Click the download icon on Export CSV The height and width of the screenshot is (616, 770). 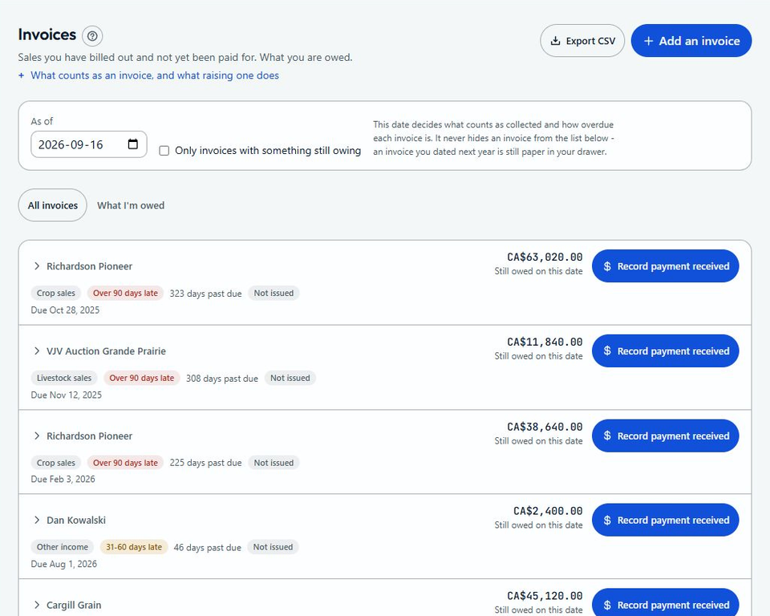point(555,41)
